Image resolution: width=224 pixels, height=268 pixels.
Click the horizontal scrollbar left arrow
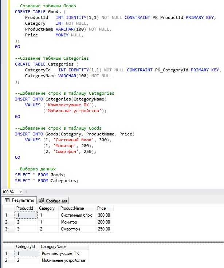pyautogui.click(x=27, y=192)
